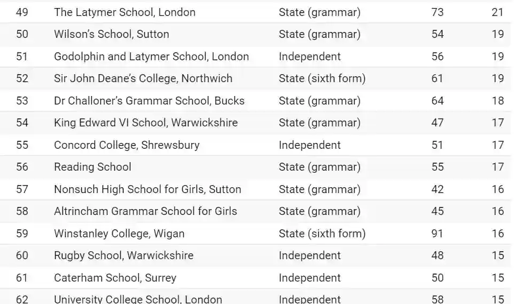Select Rugby School, Warwickshire entry
Screen dimensions: 517x304
[x=123, y=255]
